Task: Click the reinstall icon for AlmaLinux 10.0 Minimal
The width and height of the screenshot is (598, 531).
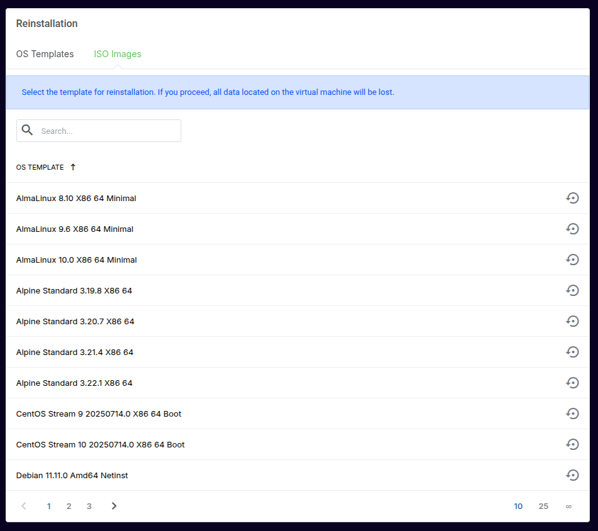Action: coord(572,260)
